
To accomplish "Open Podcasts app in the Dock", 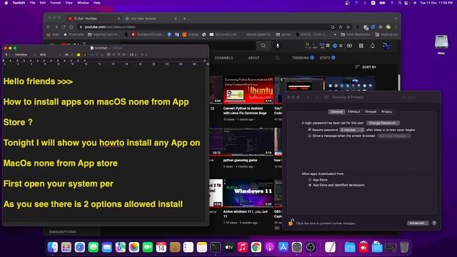I will (x=270, y=248).
